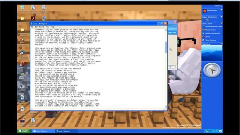Click the Notepad horizontal scrollbar left arrow
The image size is (240, 135).
(32, 109)
